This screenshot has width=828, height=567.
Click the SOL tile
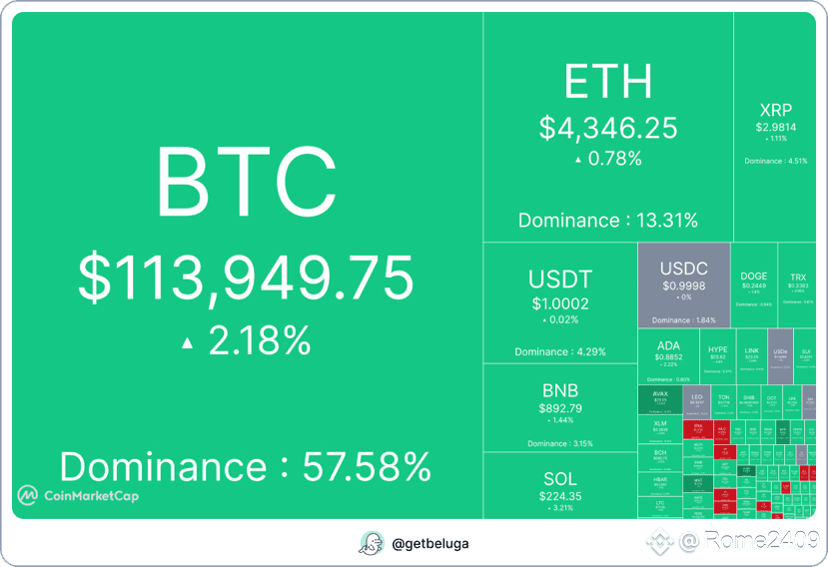pos(559,485)
